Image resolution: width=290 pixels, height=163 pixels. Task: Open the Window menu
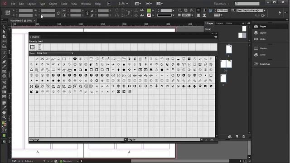click(86, 4)
